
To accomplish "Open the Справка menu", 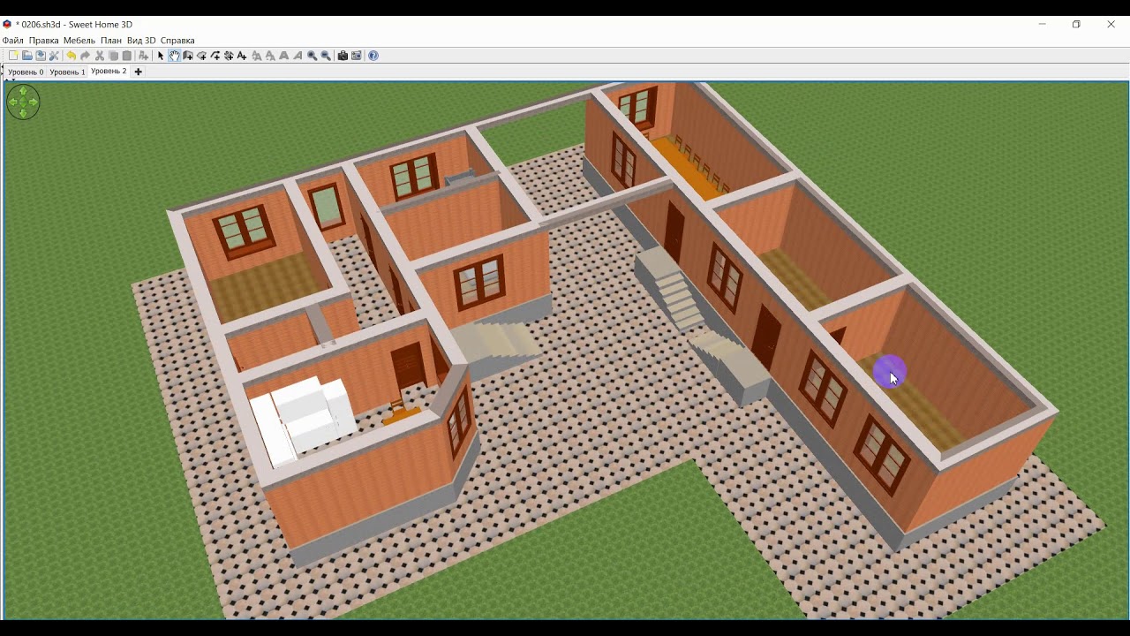I will click(x=177, y=41).
